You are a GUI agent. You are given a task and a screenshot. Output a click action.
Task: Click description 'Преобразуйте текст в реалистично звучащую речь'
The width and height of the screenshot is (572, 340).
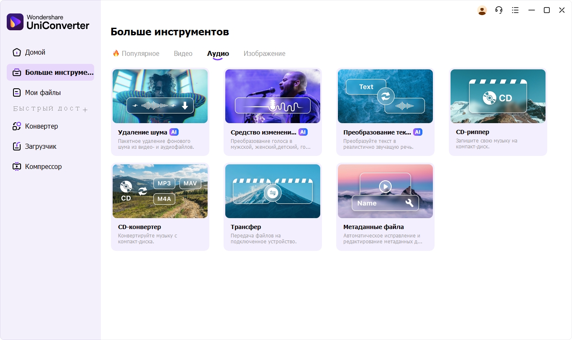pyautogui.click(x=378, y=144)
